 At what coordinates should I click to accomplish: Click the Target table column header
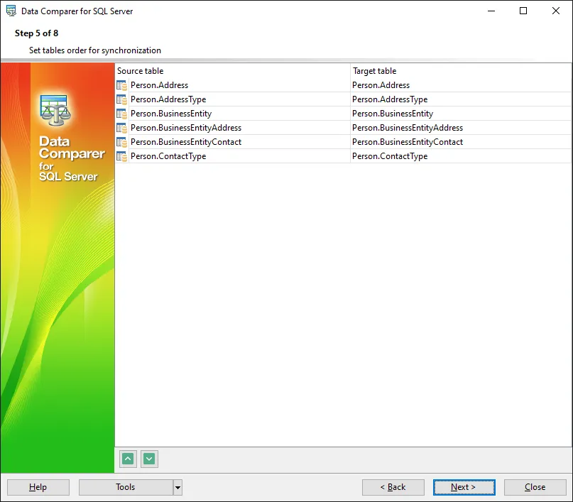coord(460,71)
